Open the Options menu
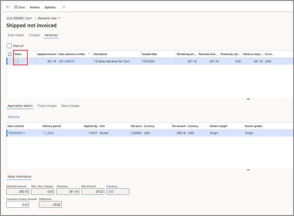This screenshot has width=294, height=216. click(50, 7)
